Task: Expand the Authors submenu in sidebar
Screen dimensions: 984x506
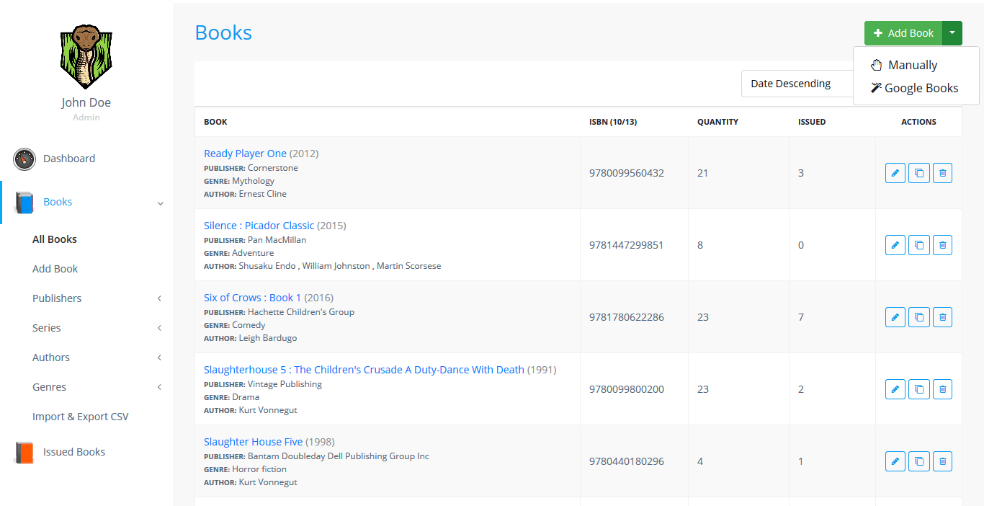Action: point(51,358)
